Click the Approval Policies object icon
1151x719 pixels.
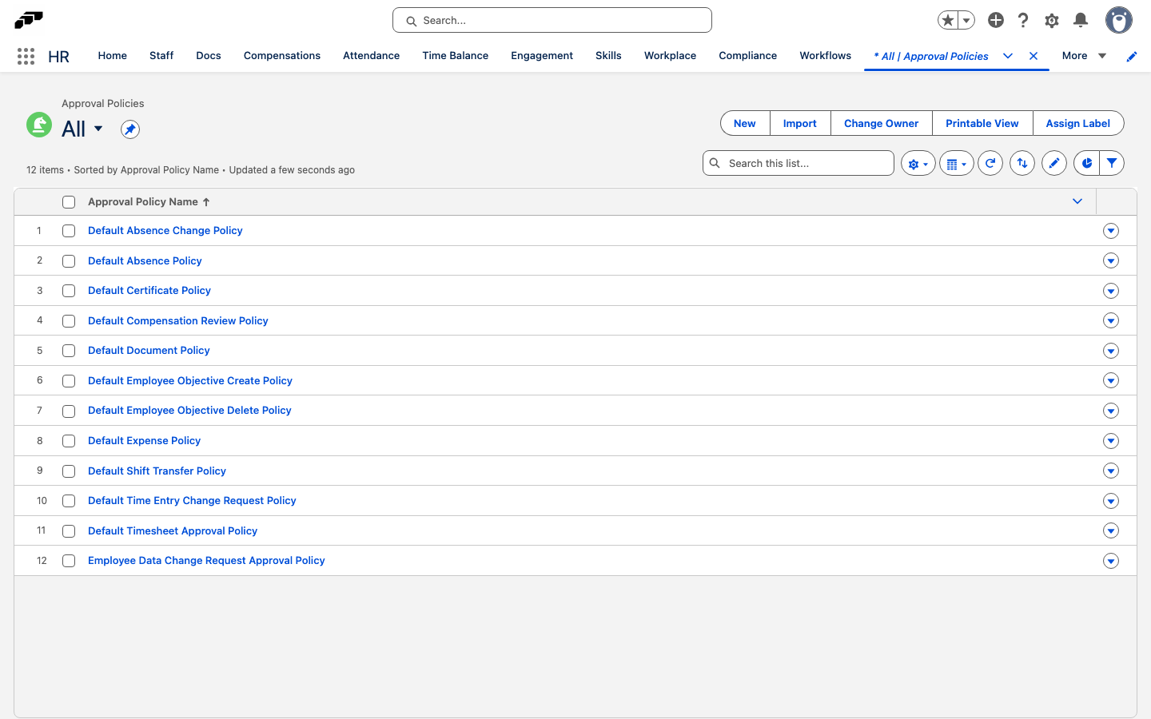point(39,125)
